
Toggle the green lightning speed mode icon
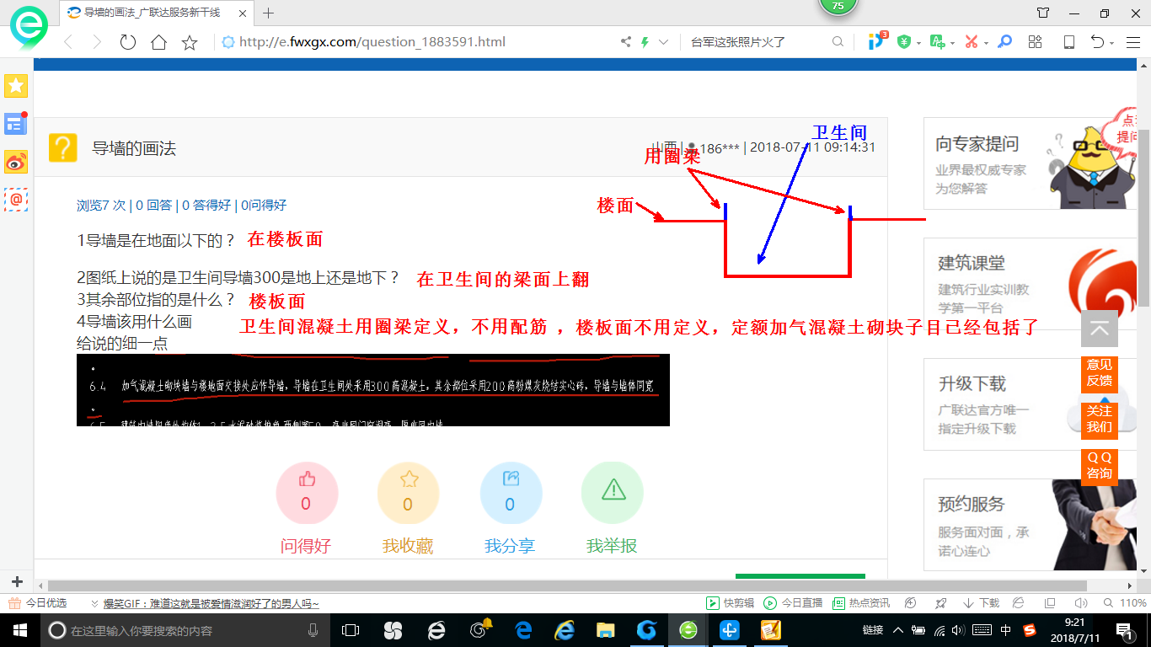click(x=645, y=42)
